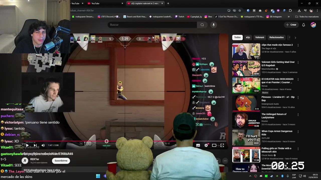Open the browser extensions puzzle icon
Screen dimensions: 321x180
290,10
